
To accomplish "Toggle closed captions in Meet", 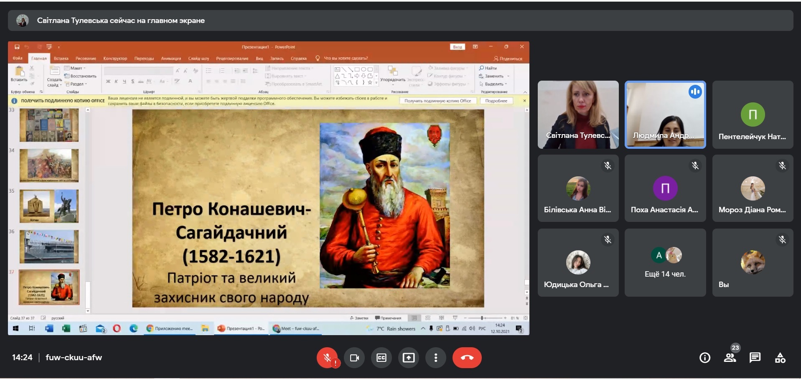I will 381,358.
